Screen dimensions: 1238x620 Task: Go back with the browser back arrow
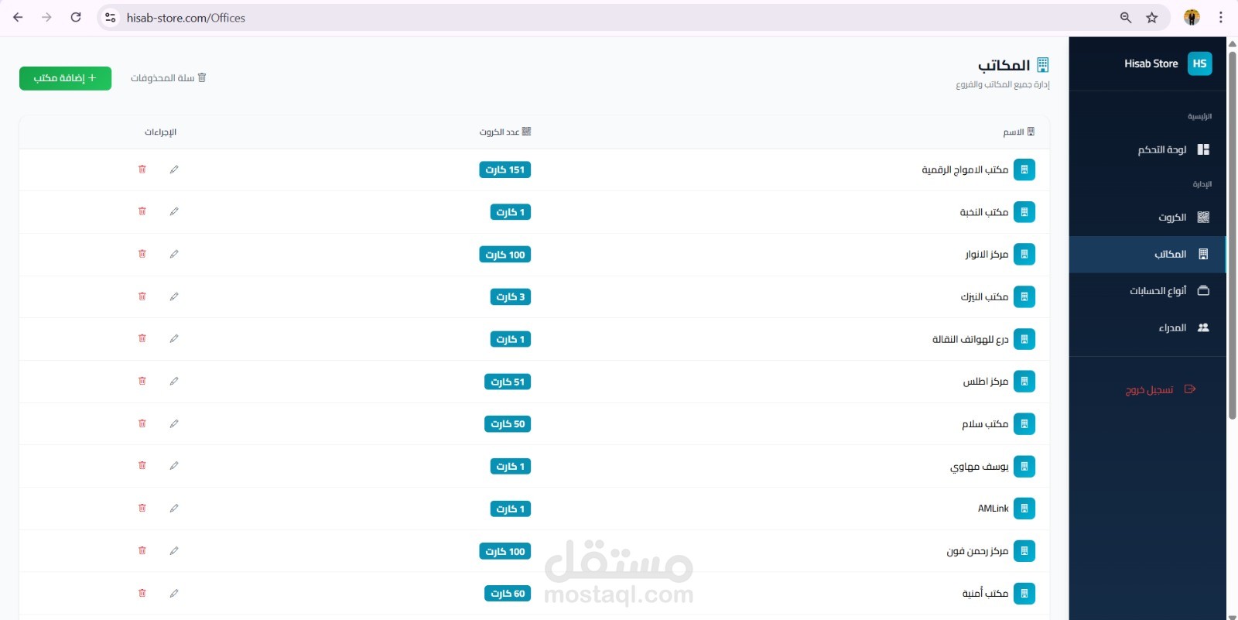[18, 17]
